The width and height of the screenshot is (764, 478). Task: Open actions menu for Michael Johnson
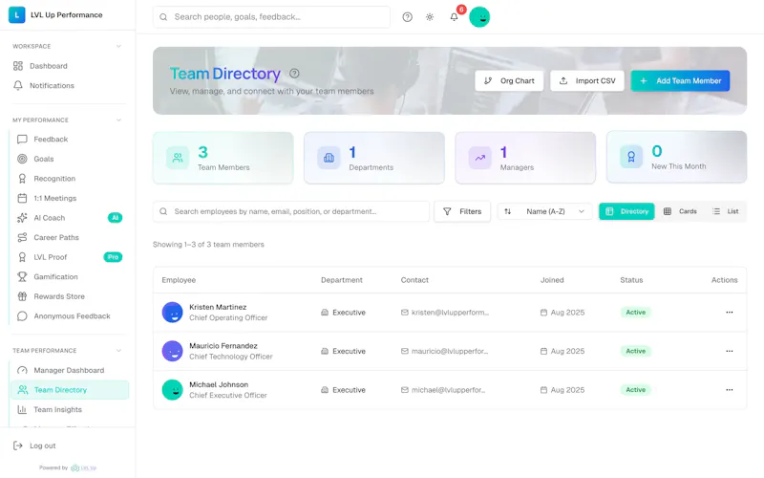[730, 390]
